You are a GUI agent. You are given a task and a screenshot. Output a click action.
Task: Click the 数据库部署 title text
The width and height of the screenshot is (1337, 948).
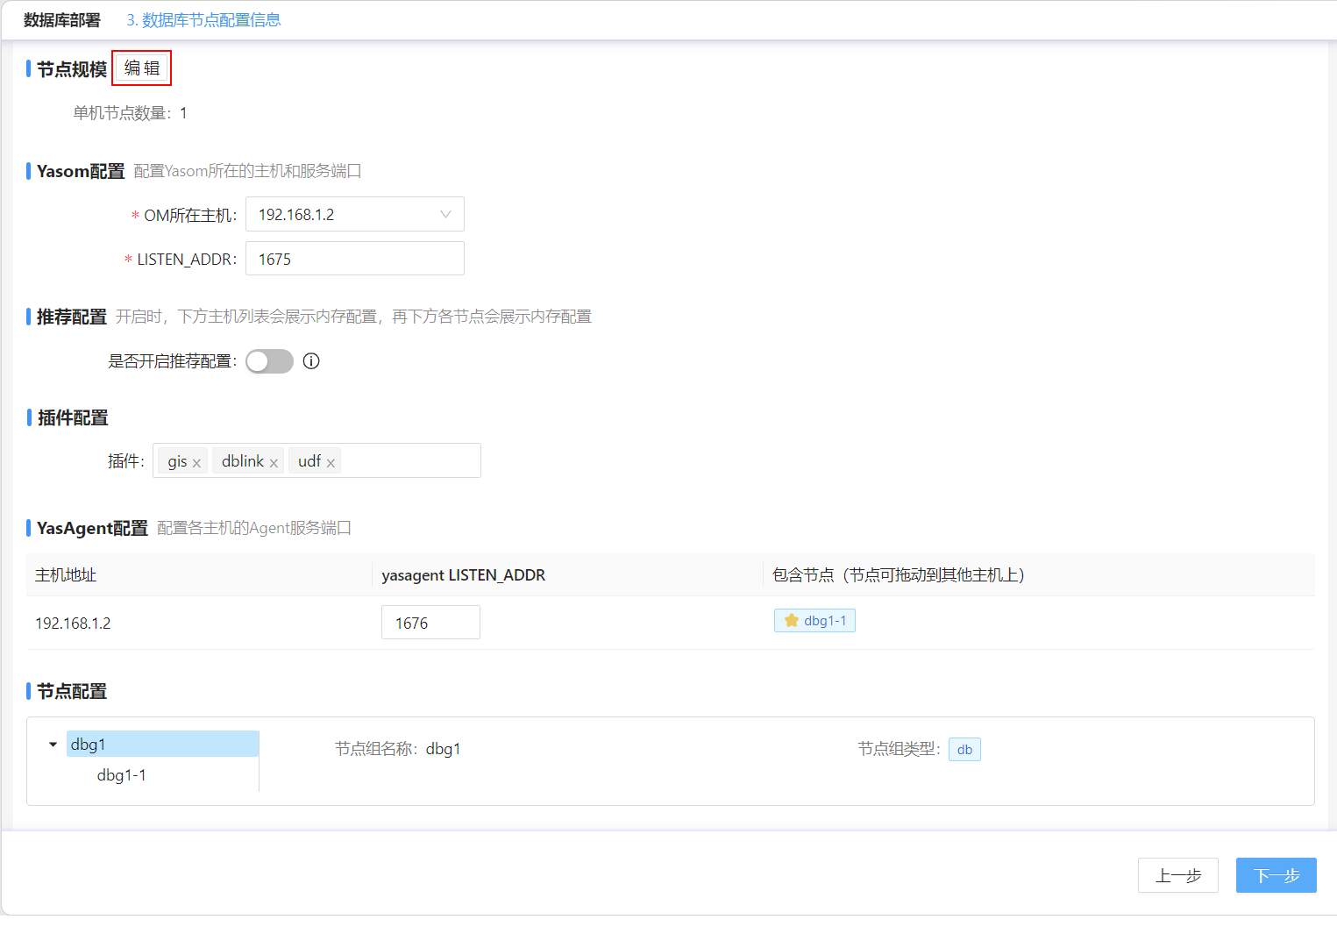pyautogui.click(x=62, y=20)
